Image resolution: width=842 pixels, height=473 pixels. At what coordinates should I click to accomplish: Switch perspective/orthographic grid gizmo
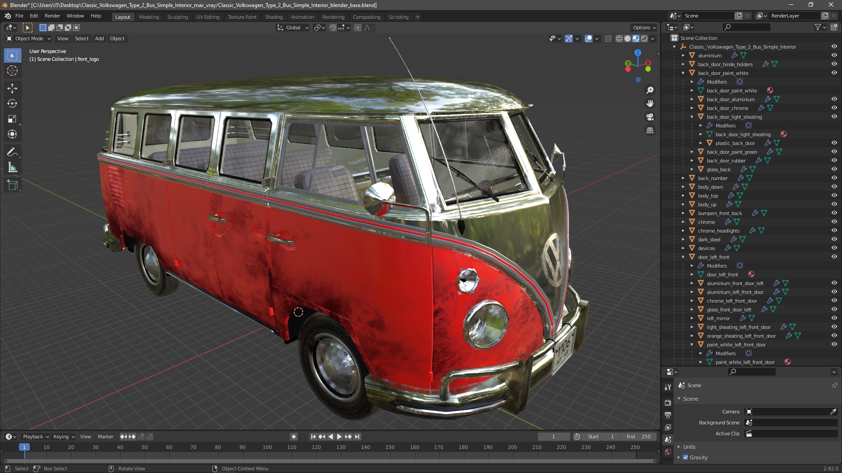pos(650,131)
